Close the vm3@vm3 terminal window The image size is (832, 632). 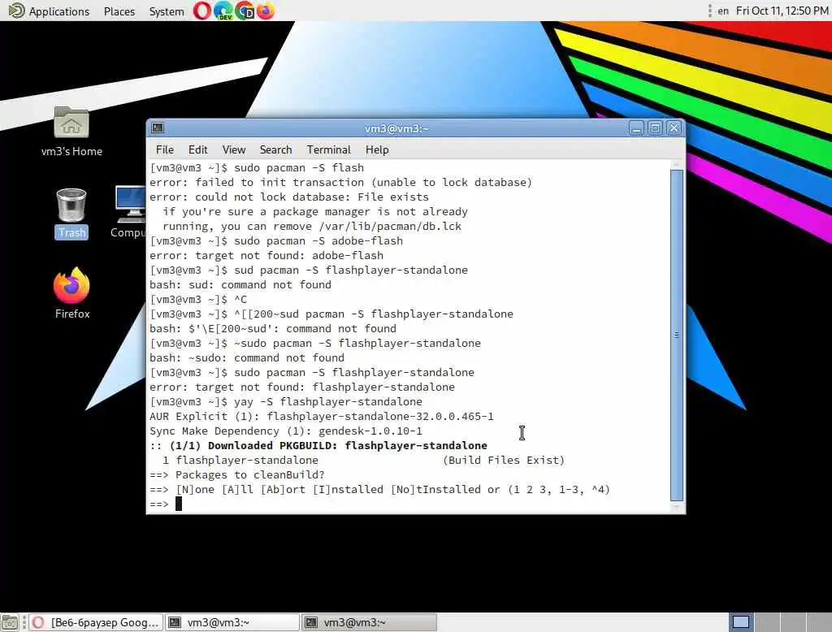(x=674, y=128)
